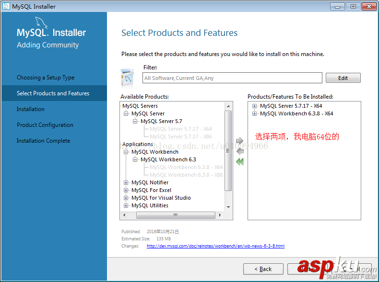This screenshot has height=282, width=379.
Task: Expand the MySQL Notifier node
Action: pos(126,182)
